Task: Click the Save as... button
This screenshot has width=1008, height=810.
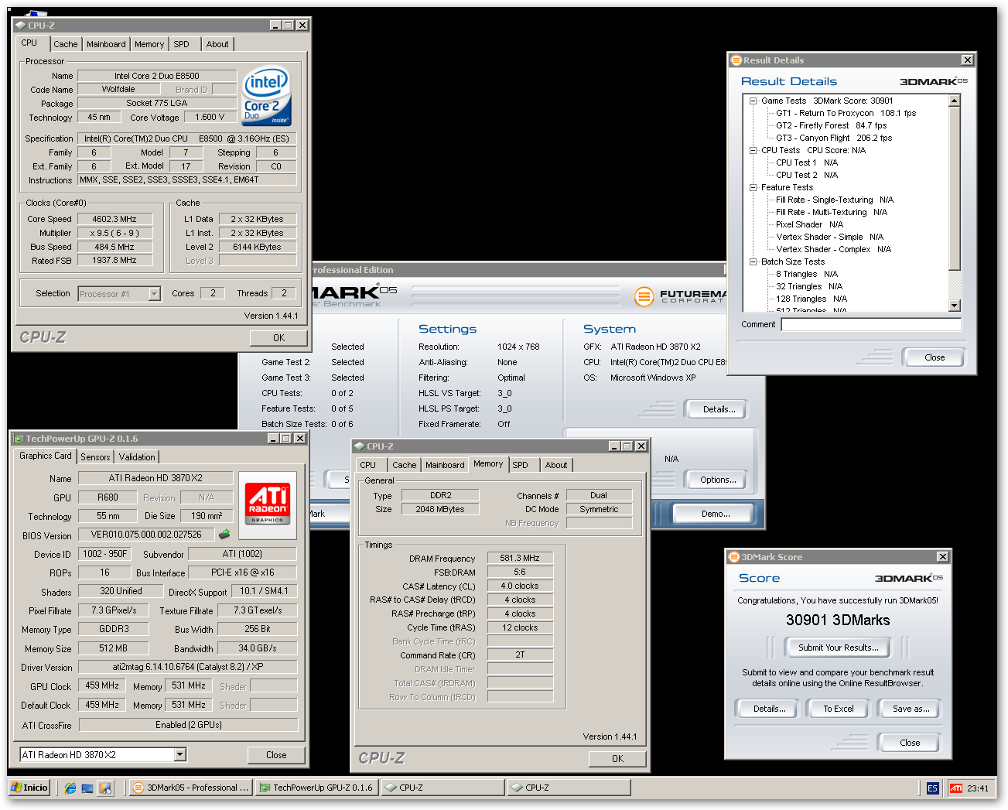Action: (x=911, y=709)
